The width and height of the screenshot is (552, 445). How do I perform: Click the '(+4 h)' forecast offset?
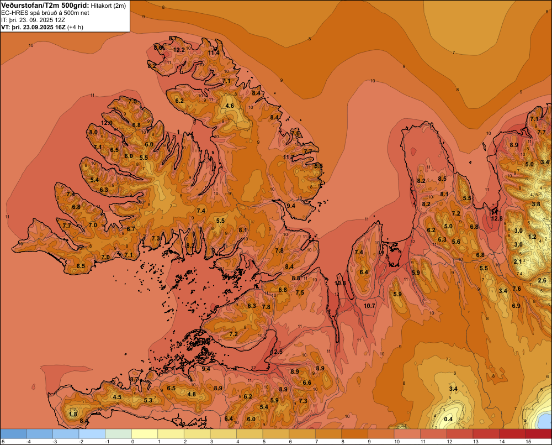(x=75, y=27)
